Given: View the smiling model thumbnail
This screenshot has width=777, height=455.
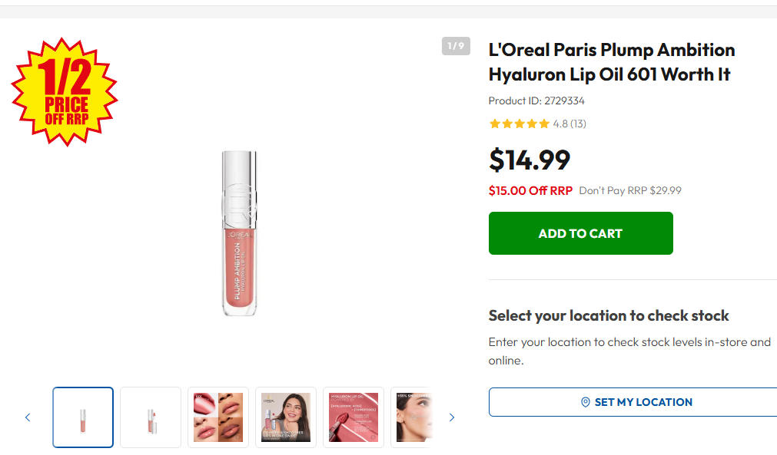Looking at the screenshot, I should pyautogui.click(x=285, y=417).
